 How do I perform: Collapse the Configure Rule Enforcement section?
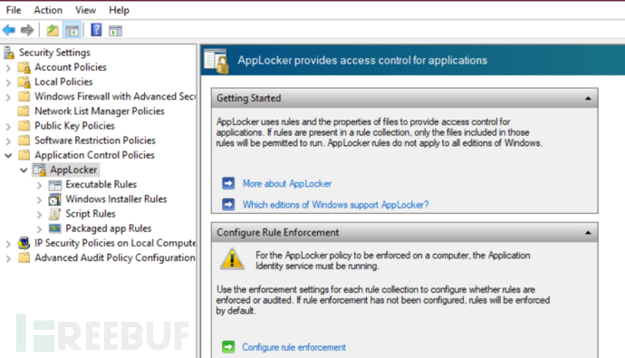click(588, 232)
